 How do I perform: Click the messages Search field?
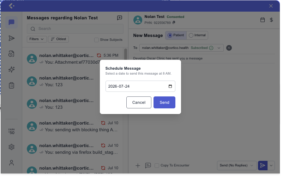click(x=75, y=29)
